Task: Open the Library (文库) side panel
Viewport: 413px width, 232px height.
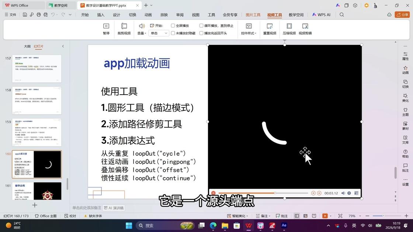Action: click(x=405, y=140)
